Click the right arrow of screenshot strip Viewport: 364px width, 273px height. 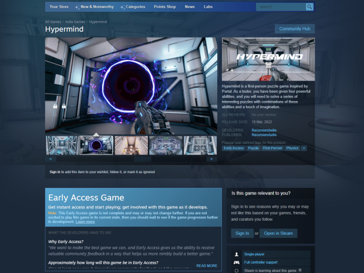click(x=212, y=159)
